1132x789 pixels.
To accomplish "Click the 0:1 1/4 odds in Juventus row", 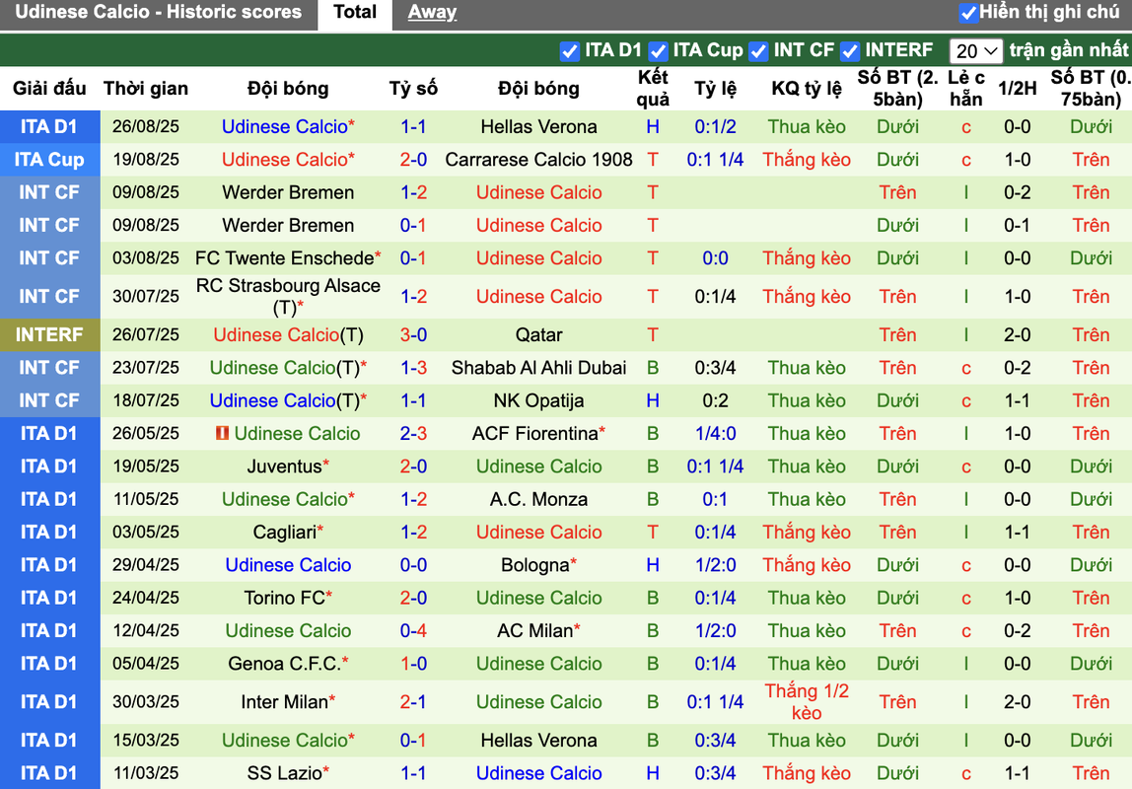I will [715, 466].
